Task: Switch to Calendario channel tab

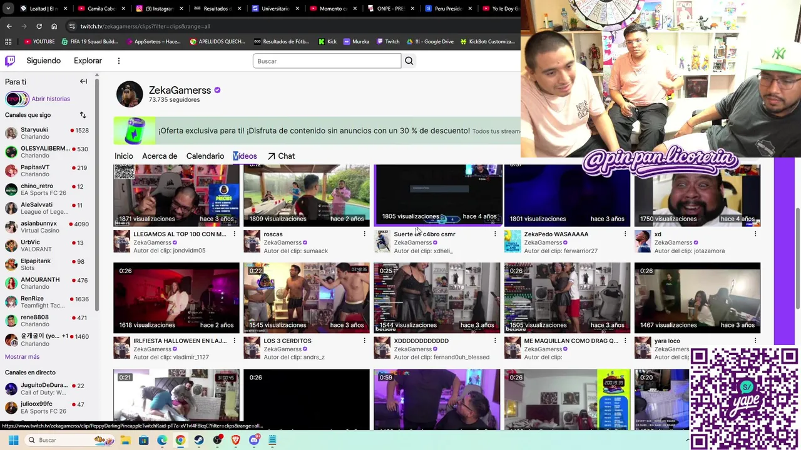Action: 205,156
